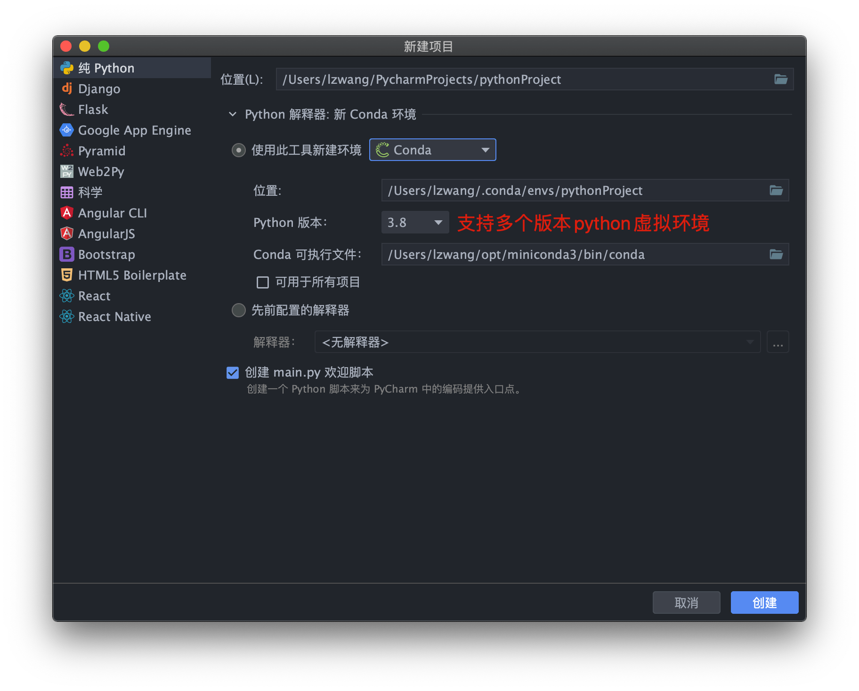
Task: Select 先前配置的解释器 radio button
Action: coord(239,310)
